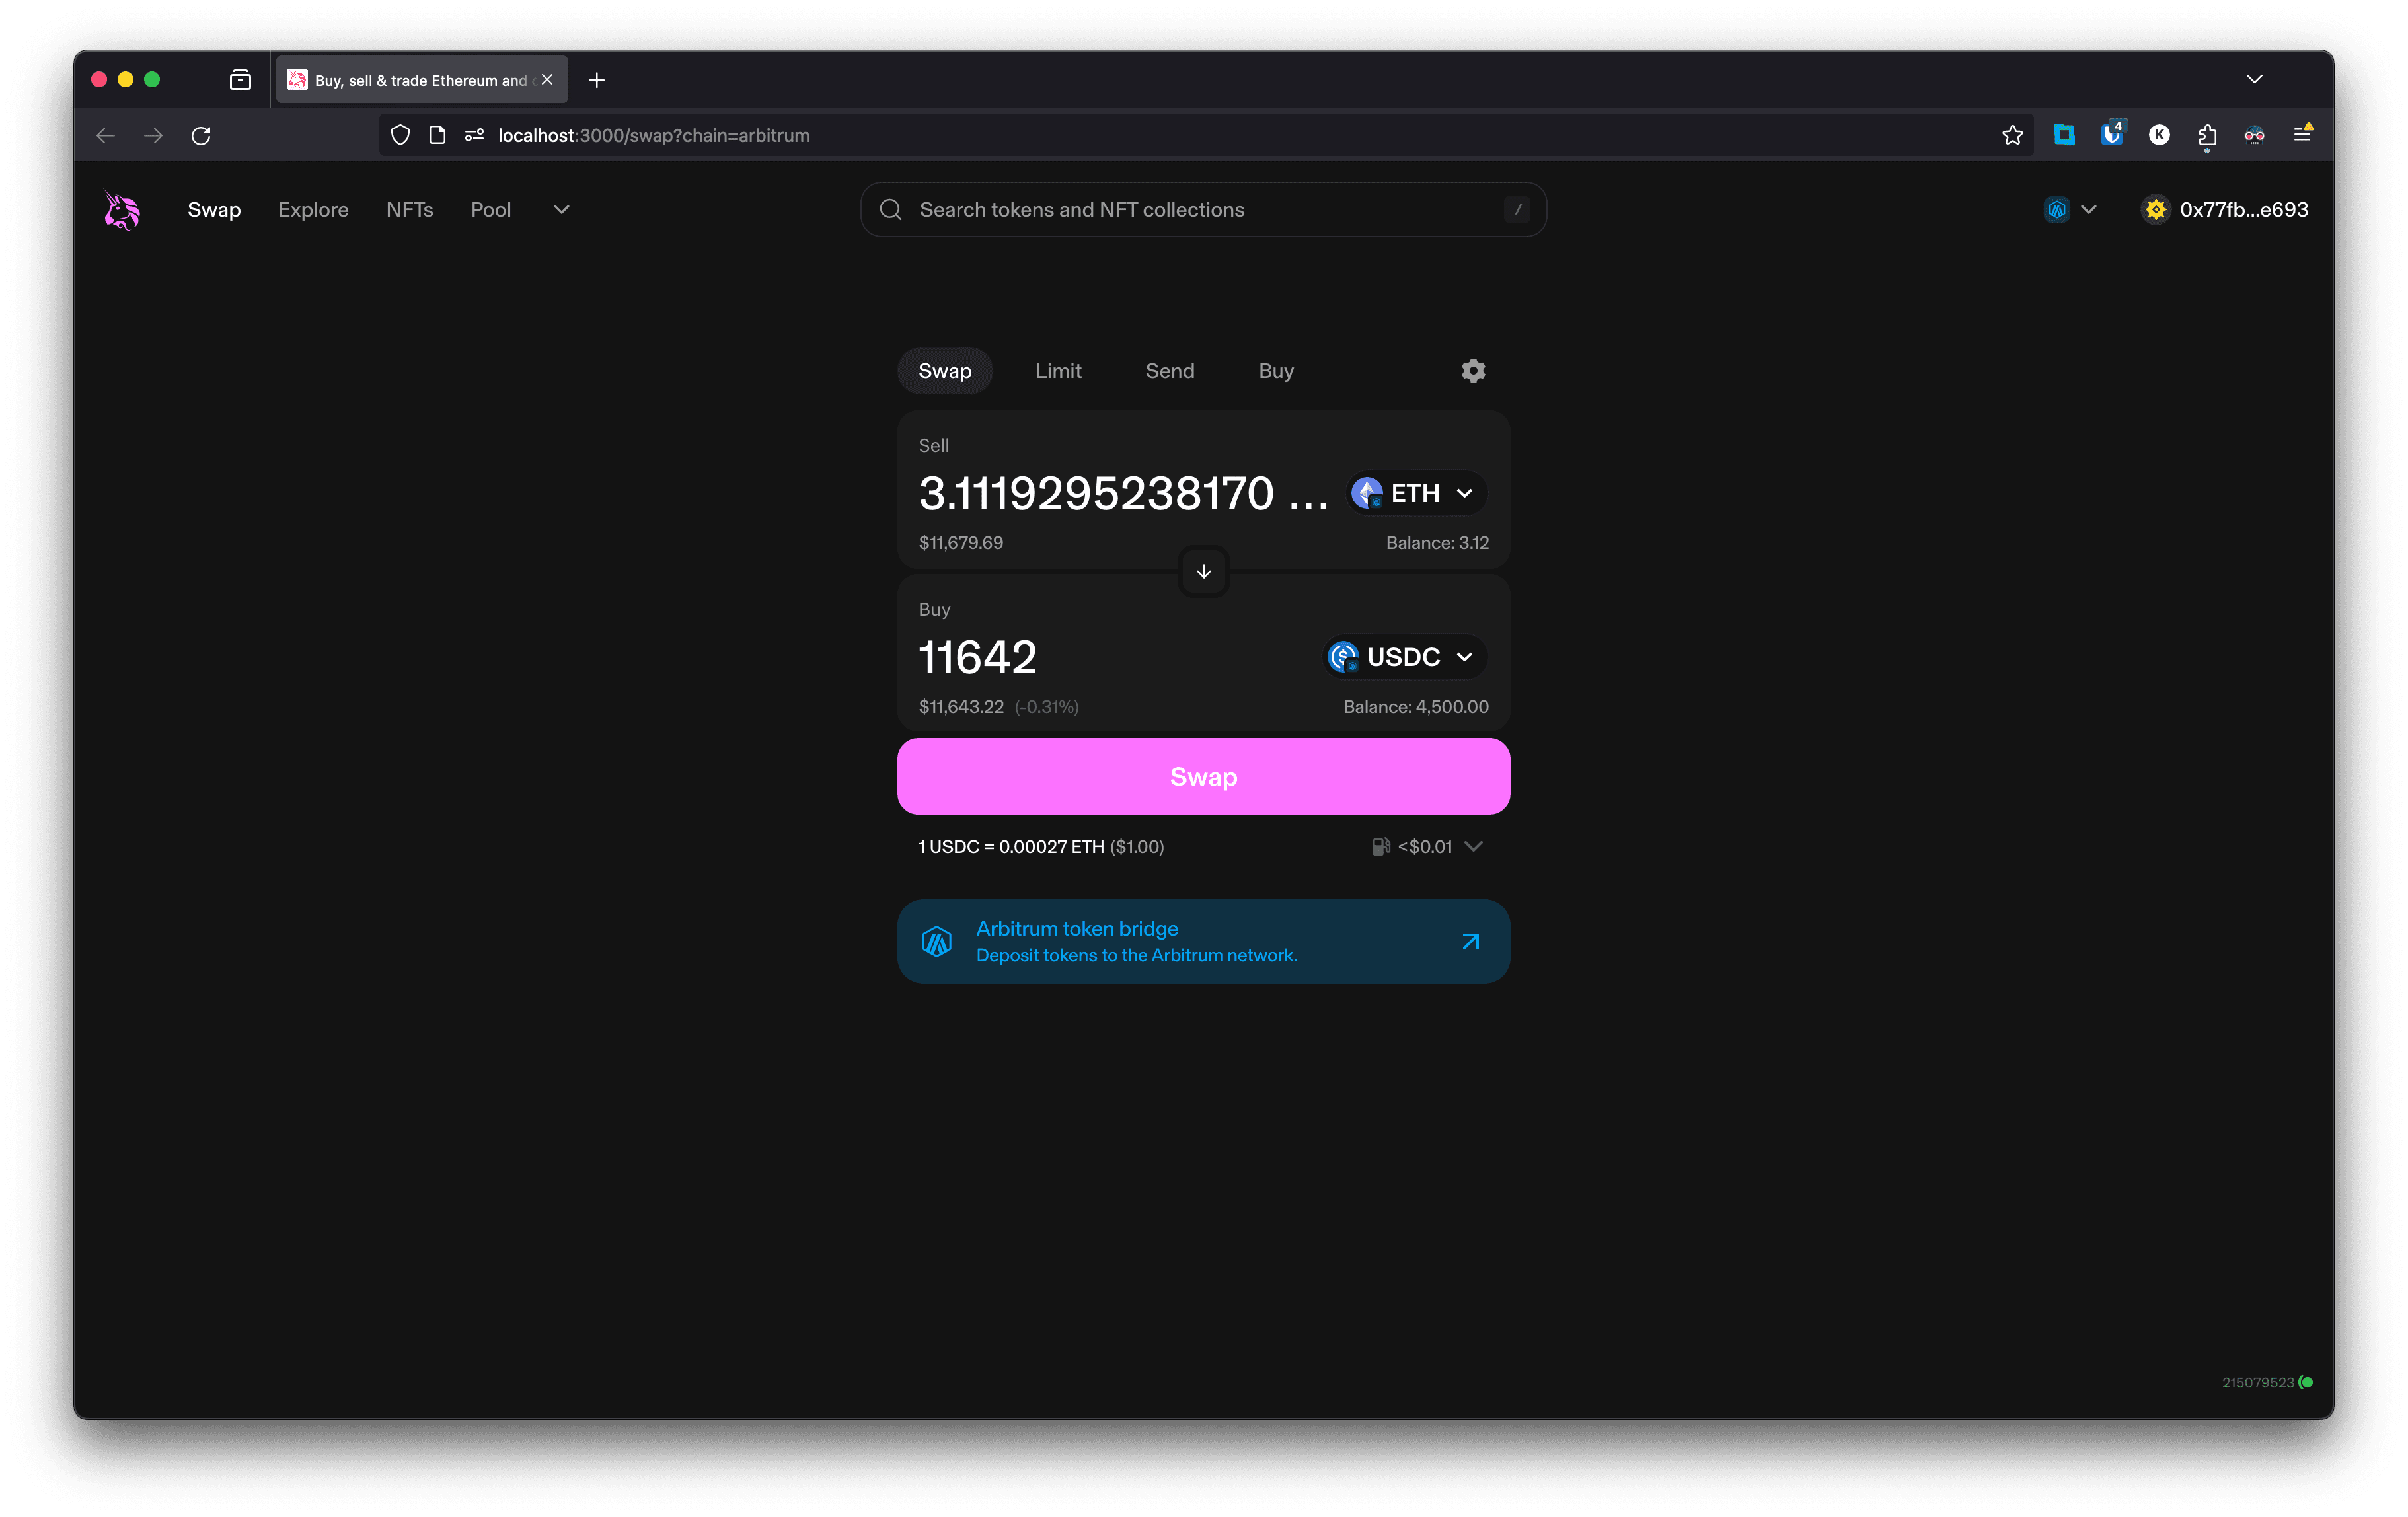Click the $11,679.69 sell value text
This screenshot has width=2408, height=1517.
pyautogui.click(x=961, y=543)
